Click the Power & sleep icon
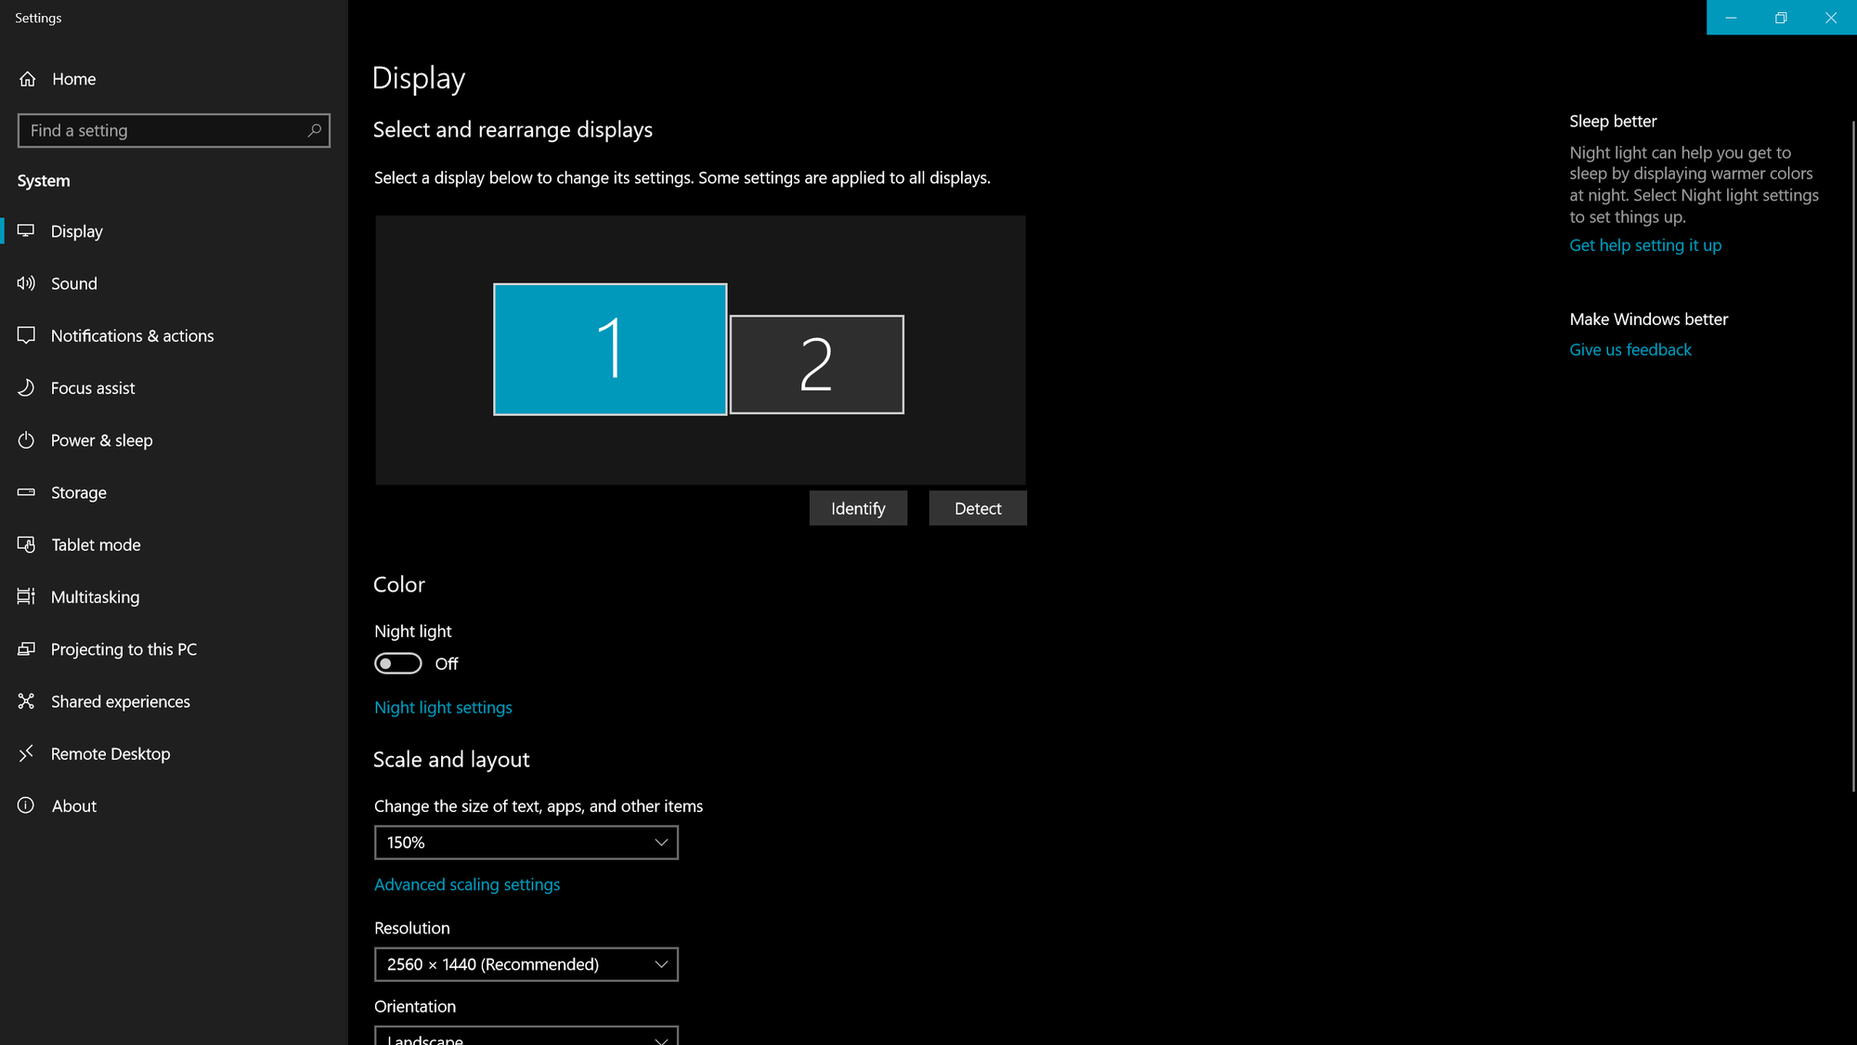Screen dimensions: 1857x1045 (x=26, y=440)
